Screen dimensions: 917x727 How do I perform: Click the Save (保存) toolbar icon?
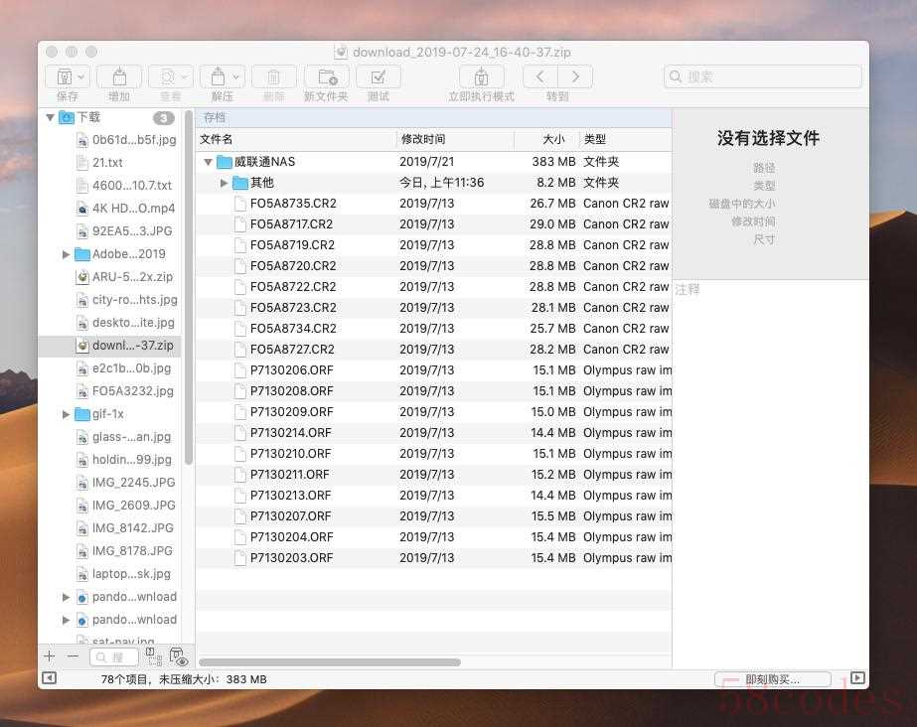point(62,77)
